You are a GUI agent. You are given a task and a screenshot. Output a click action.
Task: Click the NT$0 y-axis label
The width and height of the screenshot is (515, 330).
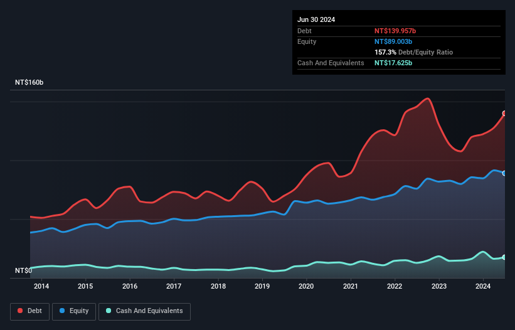[24, 270]
